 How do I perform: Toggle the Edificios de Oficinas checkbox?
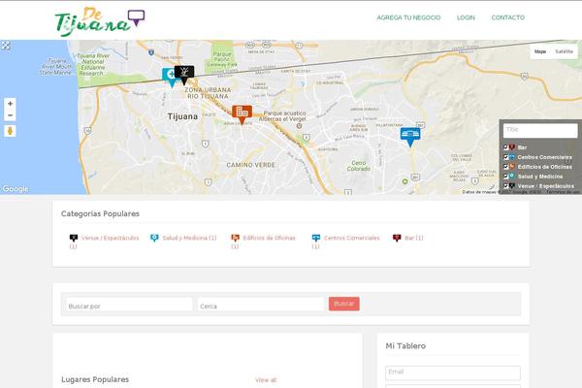click(506, 167)
